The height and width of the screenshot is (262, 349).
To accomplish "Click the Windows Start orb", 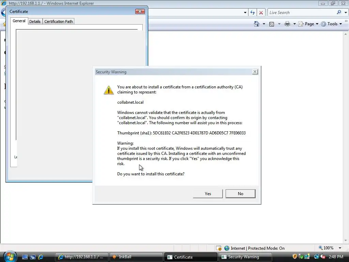I will [x=10, y=257].
